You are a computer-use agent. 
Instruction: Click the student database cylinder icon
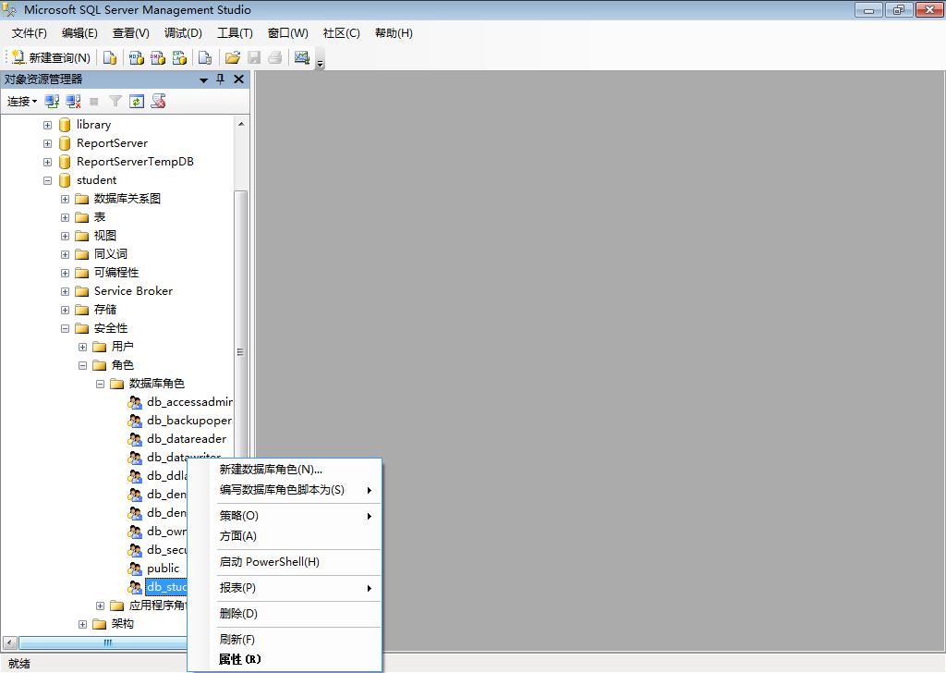[x=66, y=180]
